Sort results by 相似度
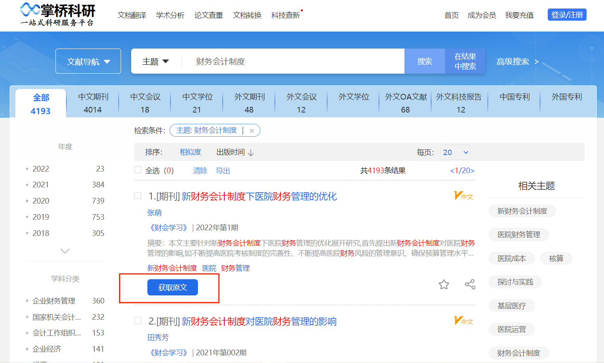The width and height of the screenshot is (604, 363). [190, 152]
